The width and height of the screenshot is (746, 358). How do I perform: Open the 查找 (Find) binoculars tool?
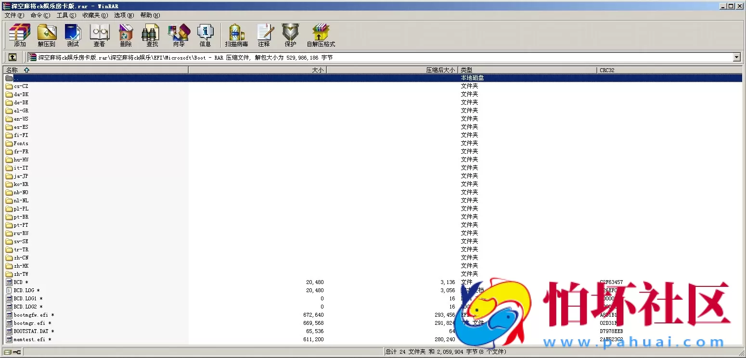152,35
